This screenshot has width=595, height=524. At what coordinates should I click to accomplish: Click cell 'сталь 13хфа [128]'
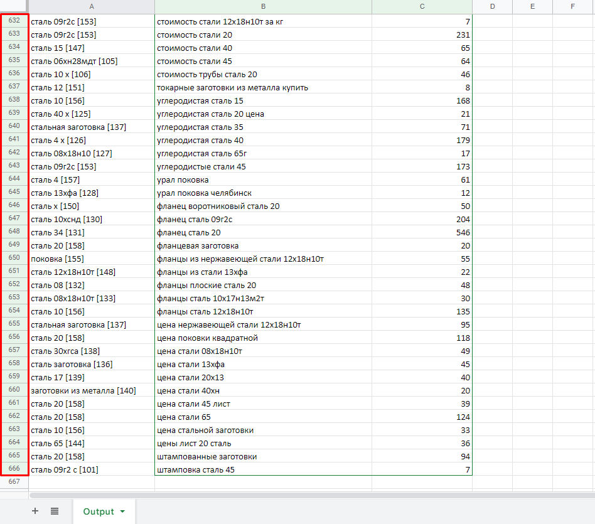pyautogui.click(x=92, y=193)
